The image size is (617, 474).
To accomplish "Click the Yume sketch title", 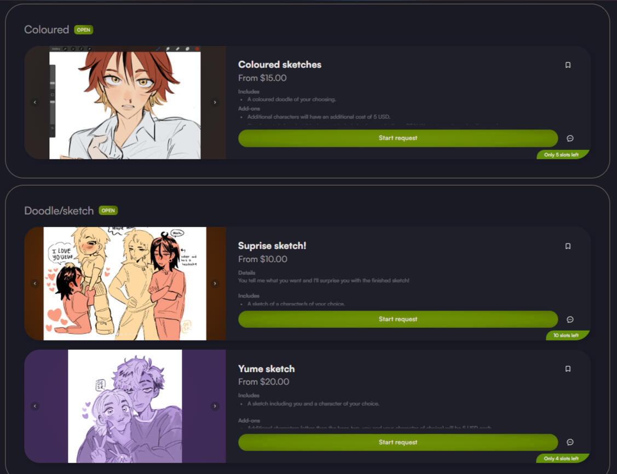I will [x=267, y=369].
